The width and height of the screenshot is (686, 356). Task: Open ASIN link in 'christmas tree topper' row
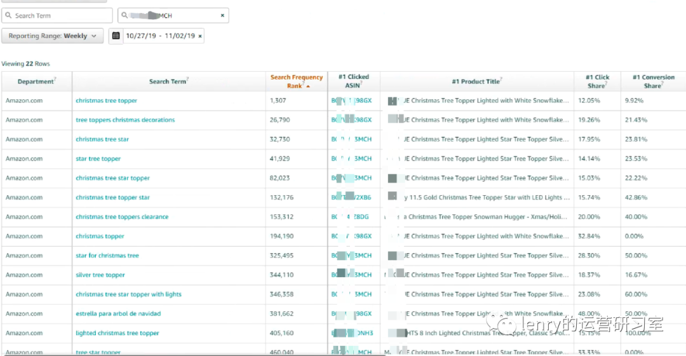tap(351, 100)
